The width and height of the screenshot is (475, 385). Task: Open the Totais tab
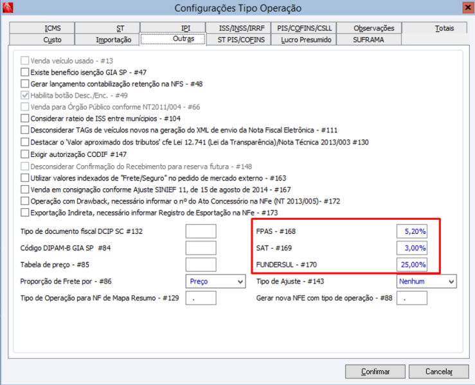pos(435,28)
